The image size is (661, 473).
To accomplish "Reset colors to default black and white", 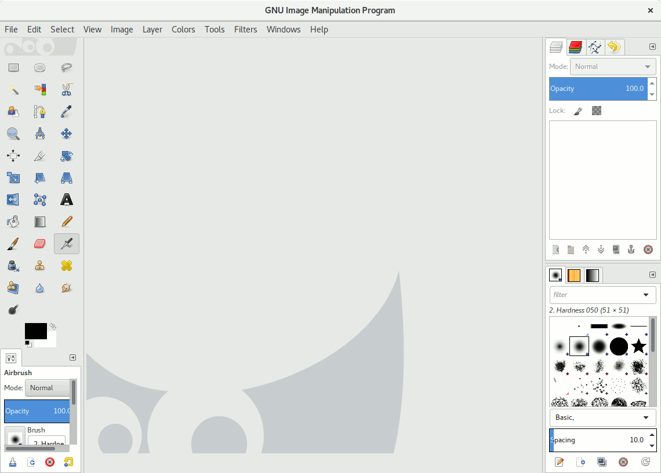I will tap(28, 344).
